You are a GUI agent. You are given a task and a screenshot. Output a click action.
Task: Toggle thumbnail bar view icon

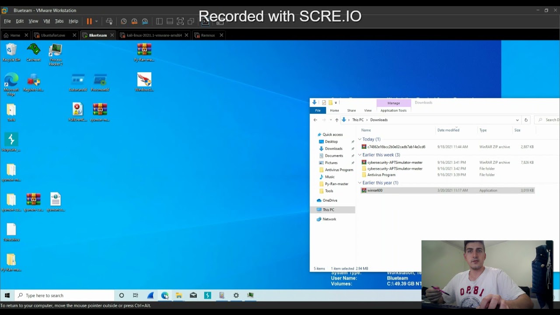(170, 21)
